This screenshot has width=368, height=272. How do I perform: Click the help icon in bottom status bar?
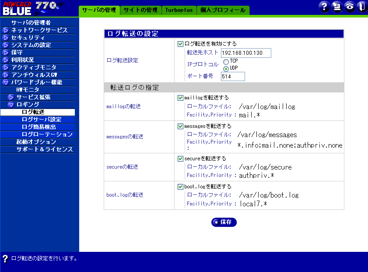pyautogui.click(x=5, y=258)
